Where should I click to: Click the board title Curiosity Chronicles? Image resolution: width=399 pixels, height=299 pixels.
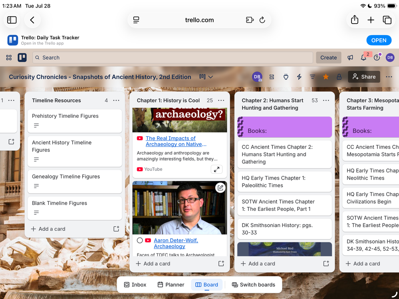coord(100,77)
